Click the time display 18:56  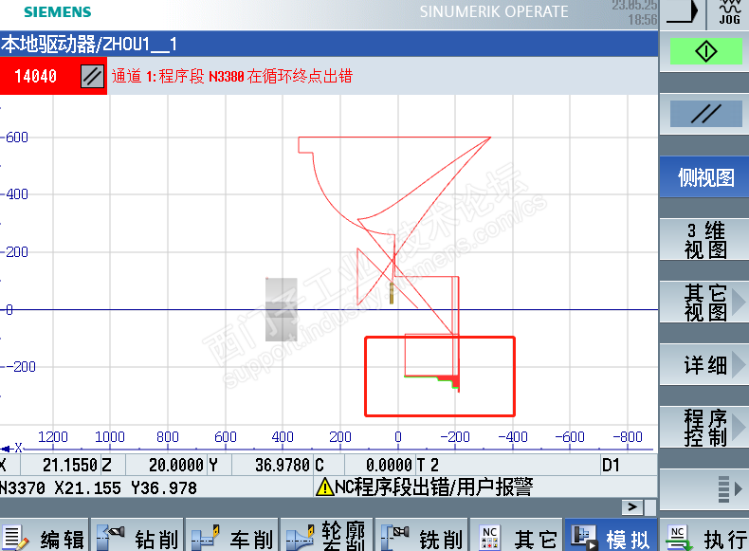pos(643,20)
